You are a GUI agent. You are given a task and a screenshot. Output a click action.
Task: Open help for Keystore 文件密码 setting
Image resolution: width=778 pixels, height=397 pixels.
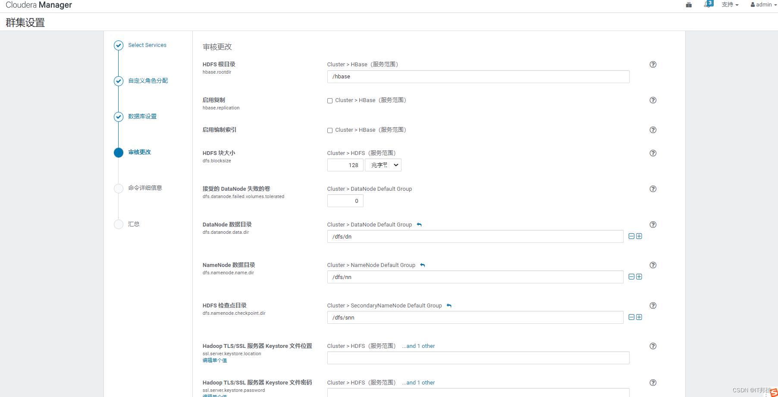[653, 383]
